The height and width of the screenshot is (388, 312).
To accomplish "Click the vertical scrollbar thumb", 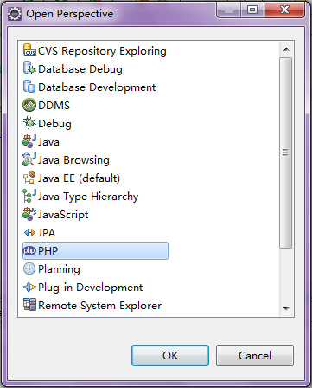I will click(286, 152).
